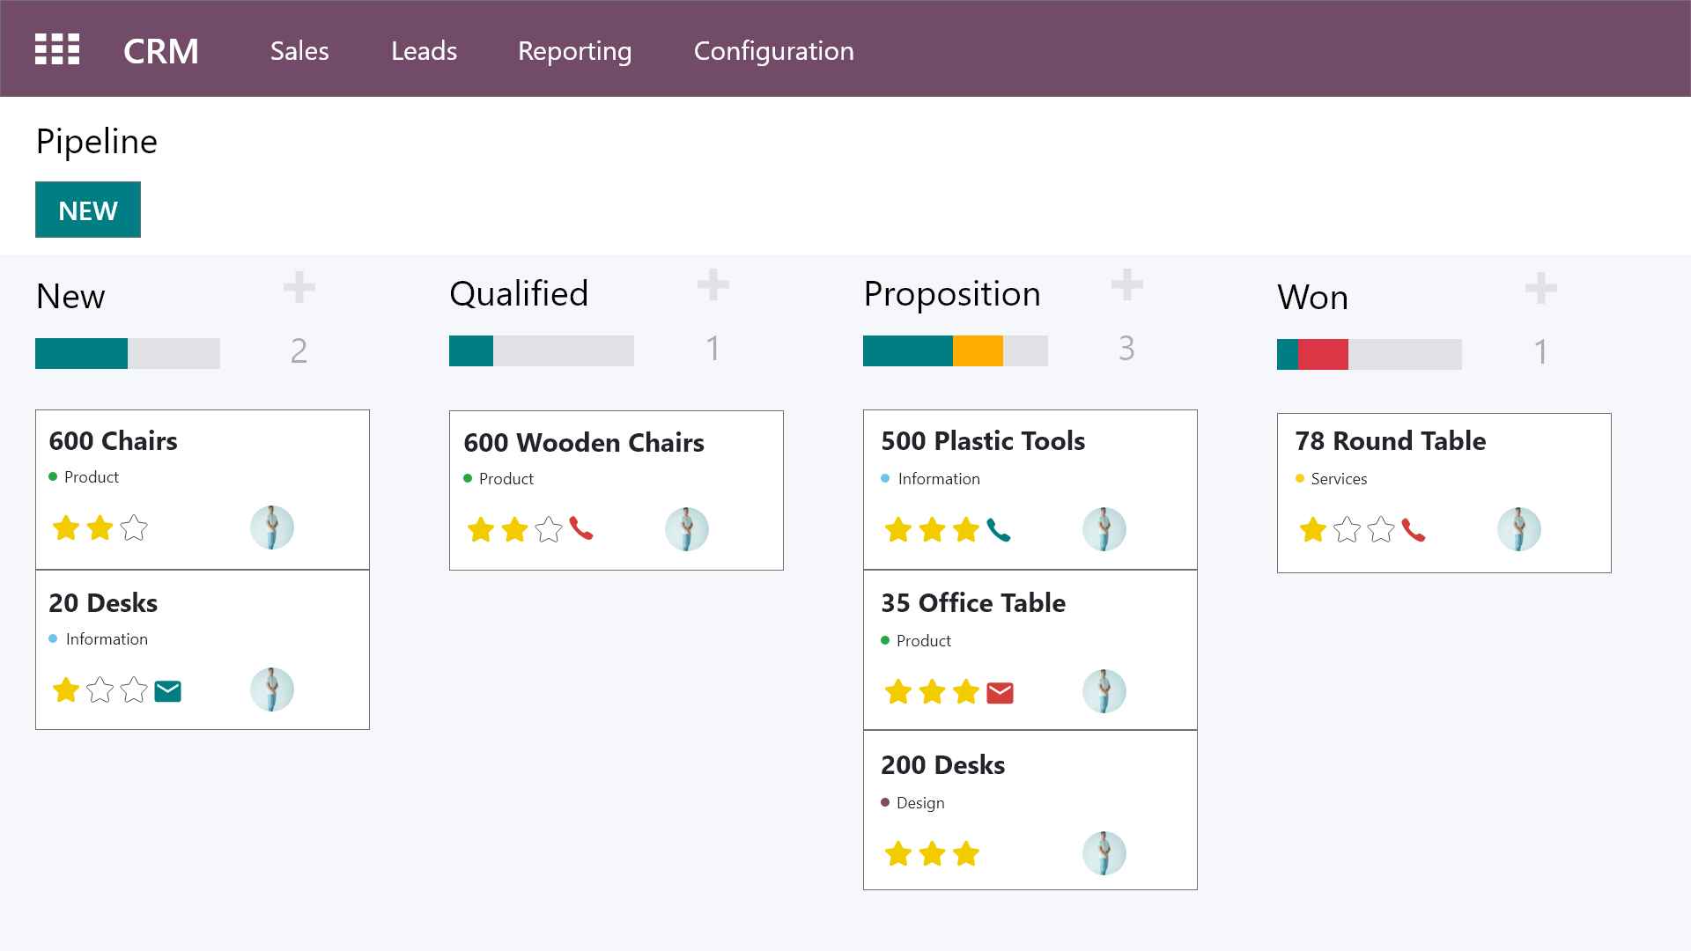
Task: Go to the Leads menu
Action: (424, 51)
